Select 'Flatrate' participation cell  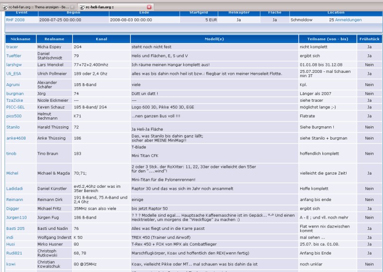(x=307, y=116)
